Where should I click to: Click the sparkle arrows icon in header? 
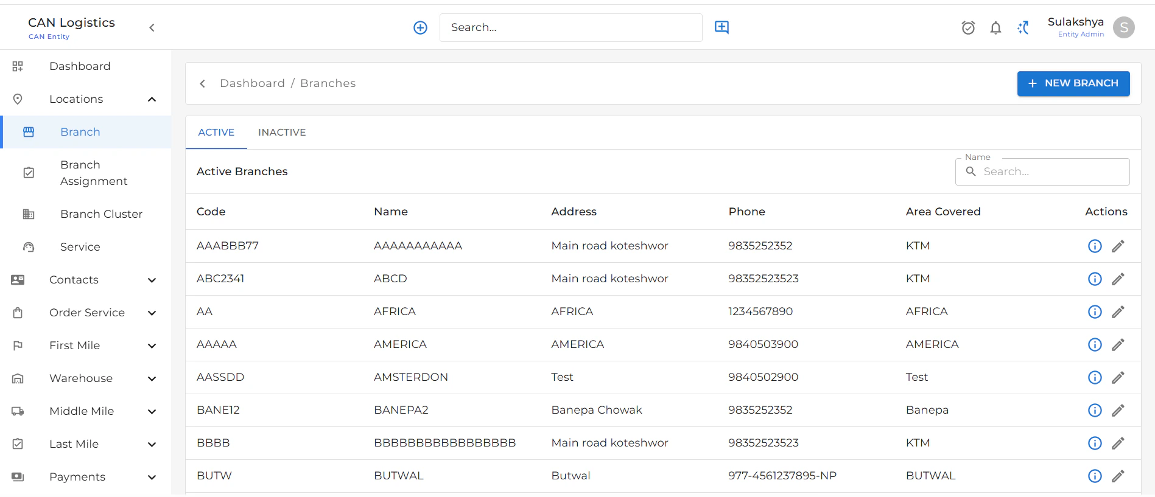coord(1023,27)
